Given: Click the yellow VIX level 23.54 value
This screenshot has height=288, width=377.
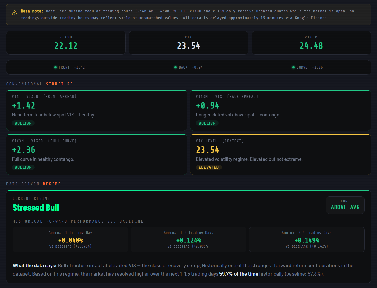Looking at the screenshot, I should tap(208, 150).
